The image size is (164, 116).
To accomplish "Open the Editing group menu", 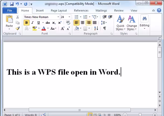I will pyautogui.click(x=144, y=22).
